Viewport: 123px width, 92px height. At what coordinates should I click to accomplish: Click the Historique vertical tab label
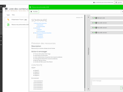(x=88, y=51)
